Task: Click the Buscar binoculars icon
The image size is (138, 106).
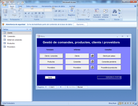Action: click(x=114, y=11)
